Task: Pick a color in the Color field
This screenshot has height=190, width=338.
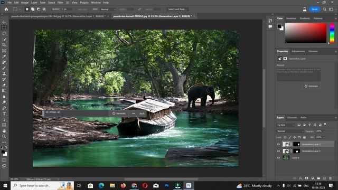Action: tap(306, 33)
